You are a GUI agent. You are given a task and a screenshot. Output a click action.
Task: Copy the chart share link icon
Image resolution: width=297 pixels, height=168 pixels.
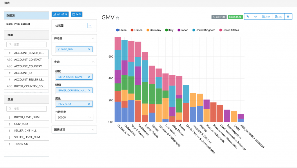(248, 17)
